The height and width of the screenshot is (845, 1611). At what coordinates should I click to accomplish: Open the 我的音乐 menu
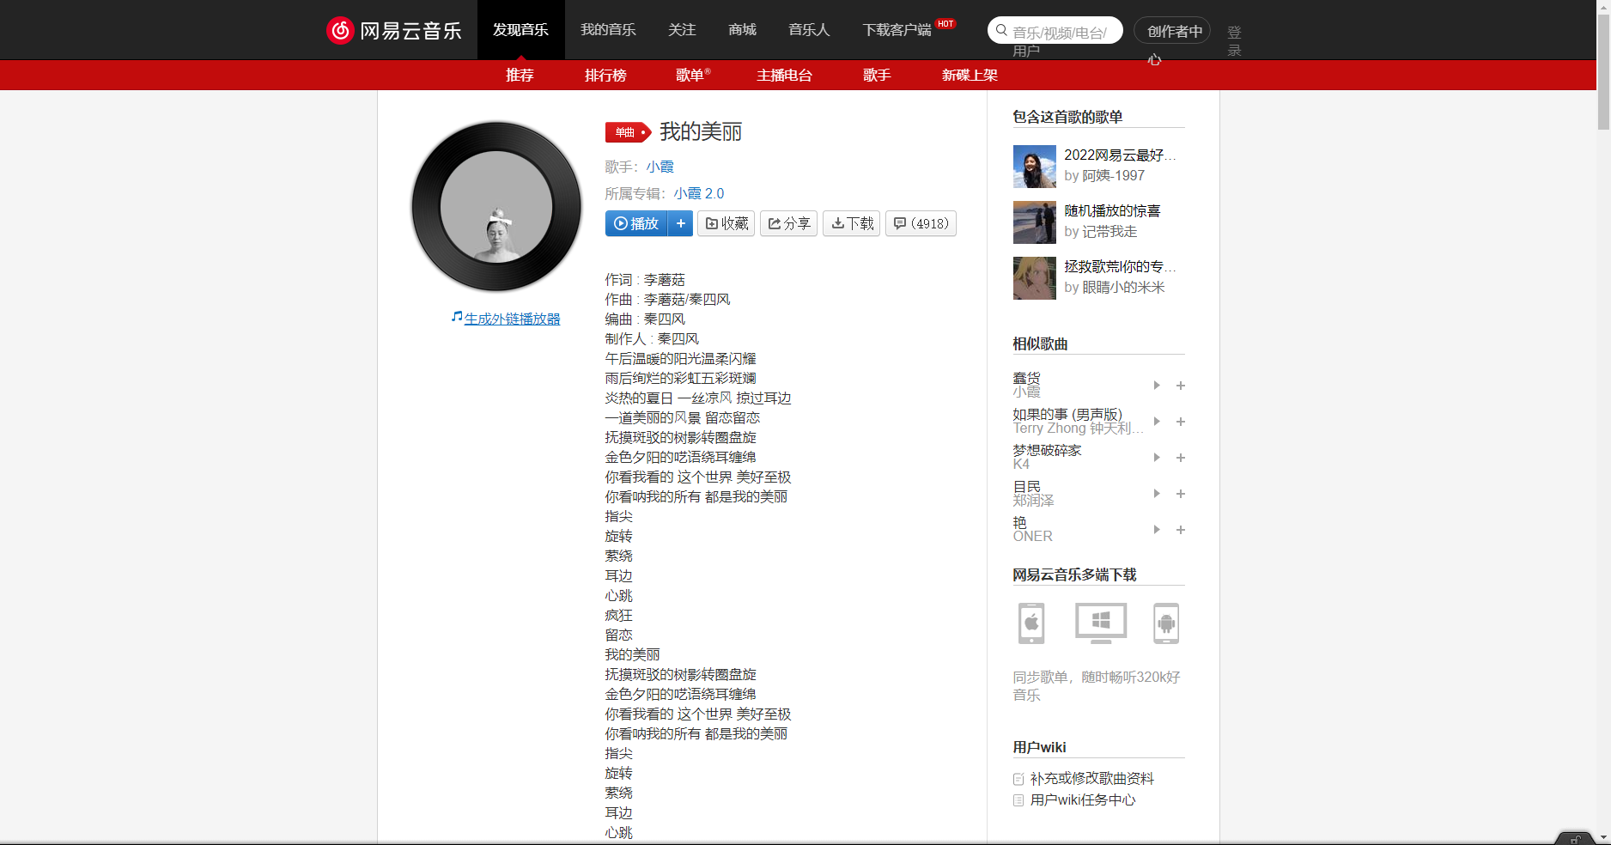click(607, 29)
